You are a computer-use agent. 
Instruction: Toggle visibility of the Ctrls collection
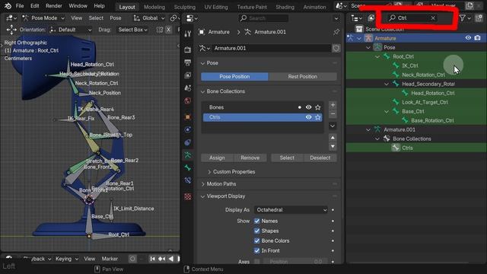(x=308, y=117)
